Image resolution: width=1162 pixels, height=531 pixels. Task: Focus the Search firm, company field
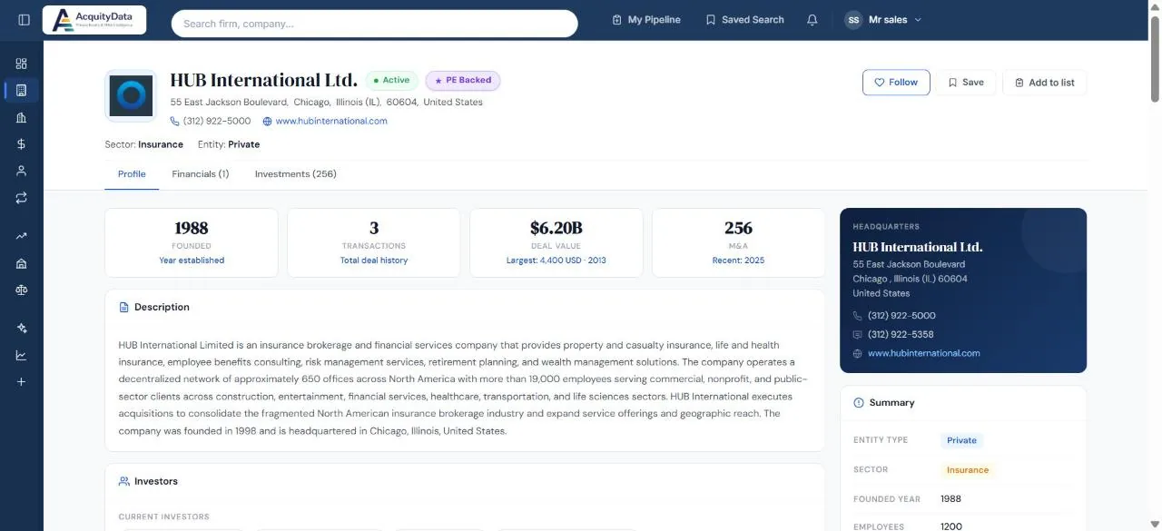click(x=375, y=24)
